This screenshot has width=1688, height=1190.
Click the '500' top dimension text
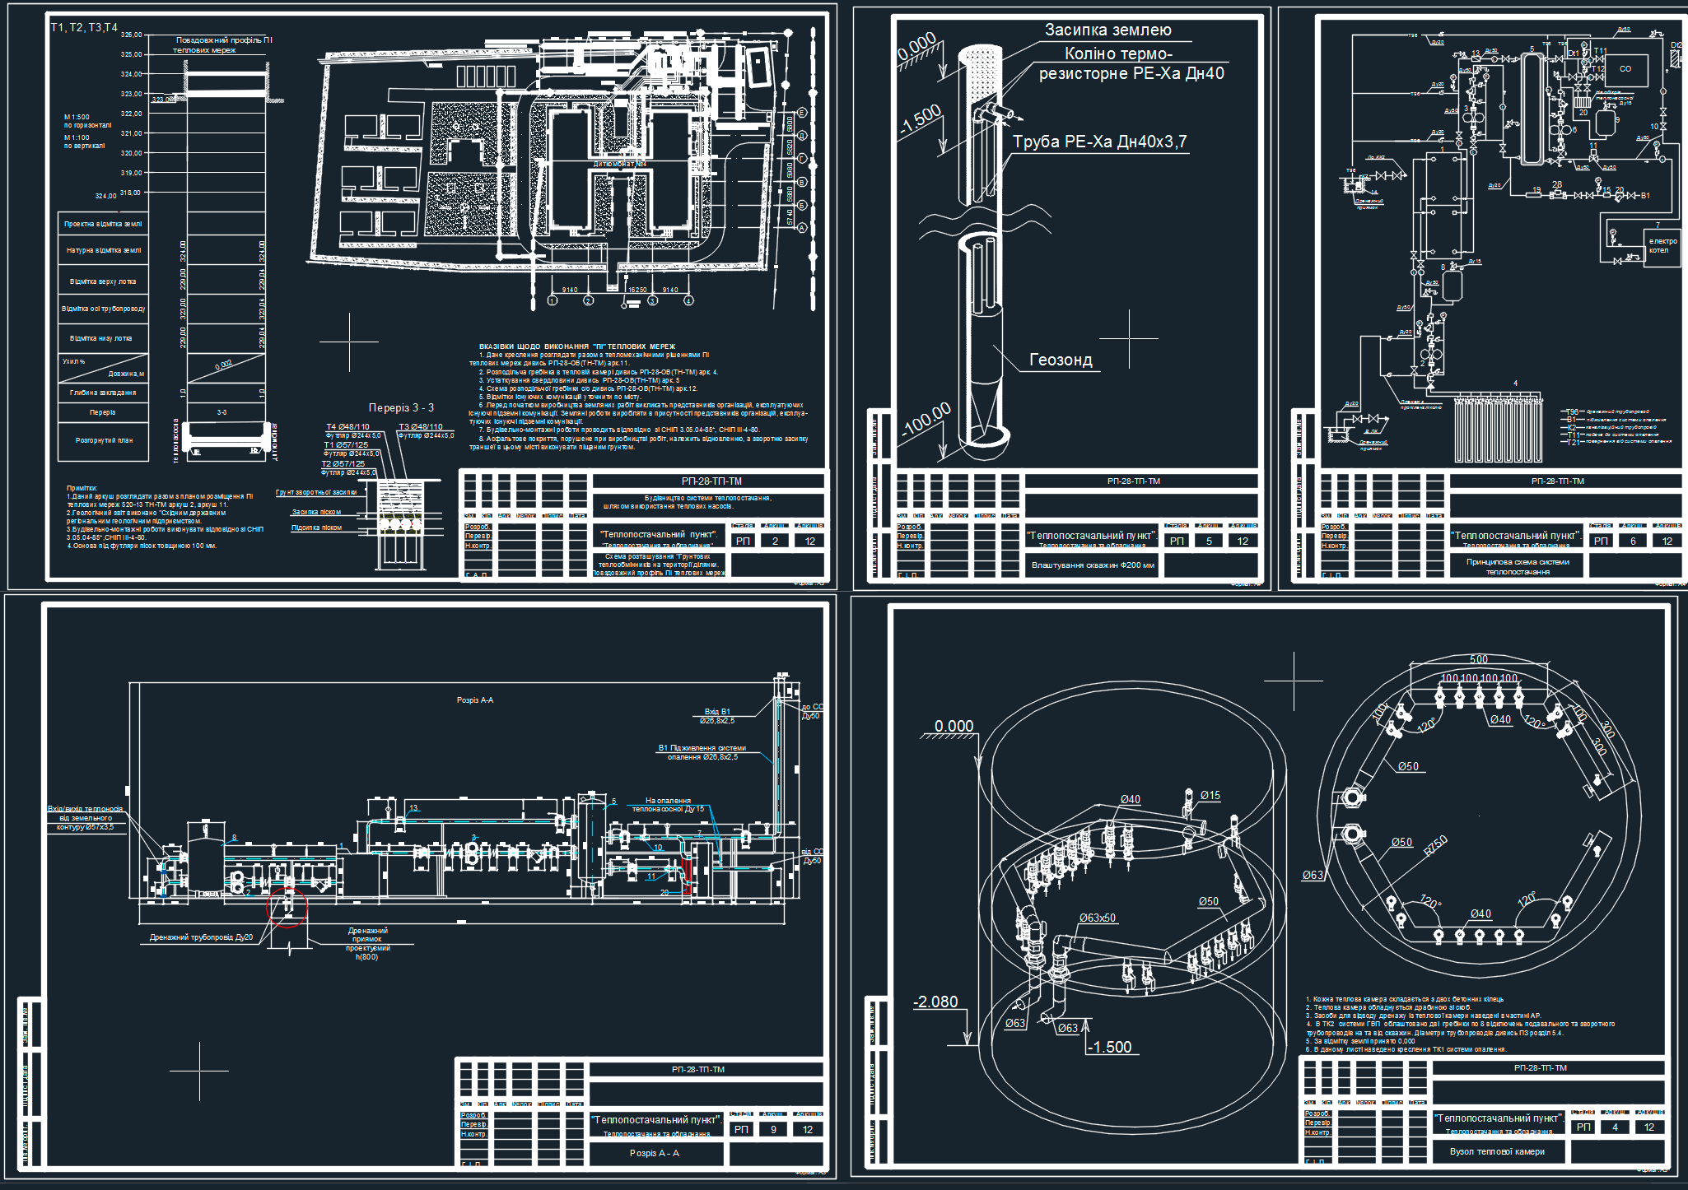[x=1479, y=659]
